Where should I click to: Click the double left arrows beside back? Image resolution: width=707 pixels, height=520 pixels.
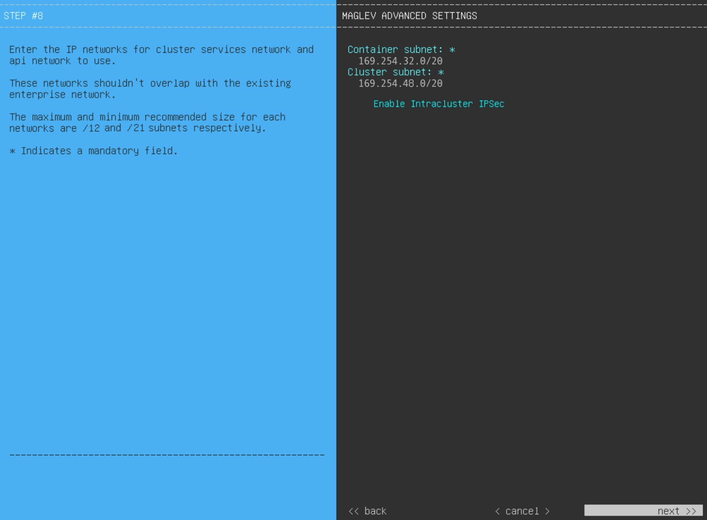click(354, 511)
